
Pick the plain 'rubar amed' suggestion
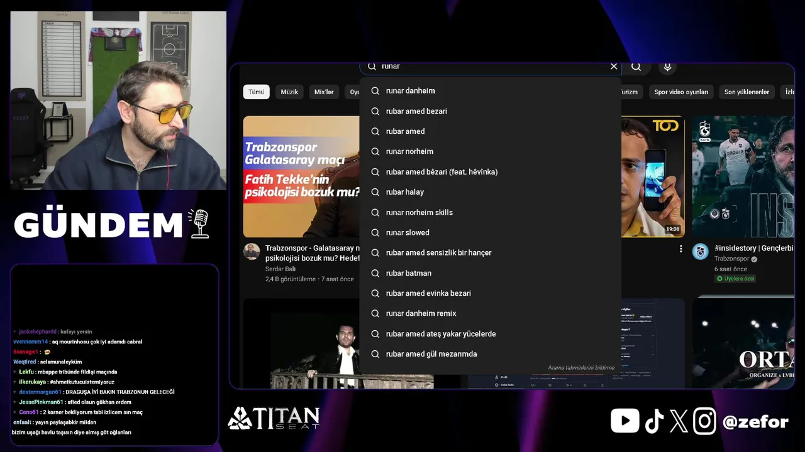coord(491,131)
